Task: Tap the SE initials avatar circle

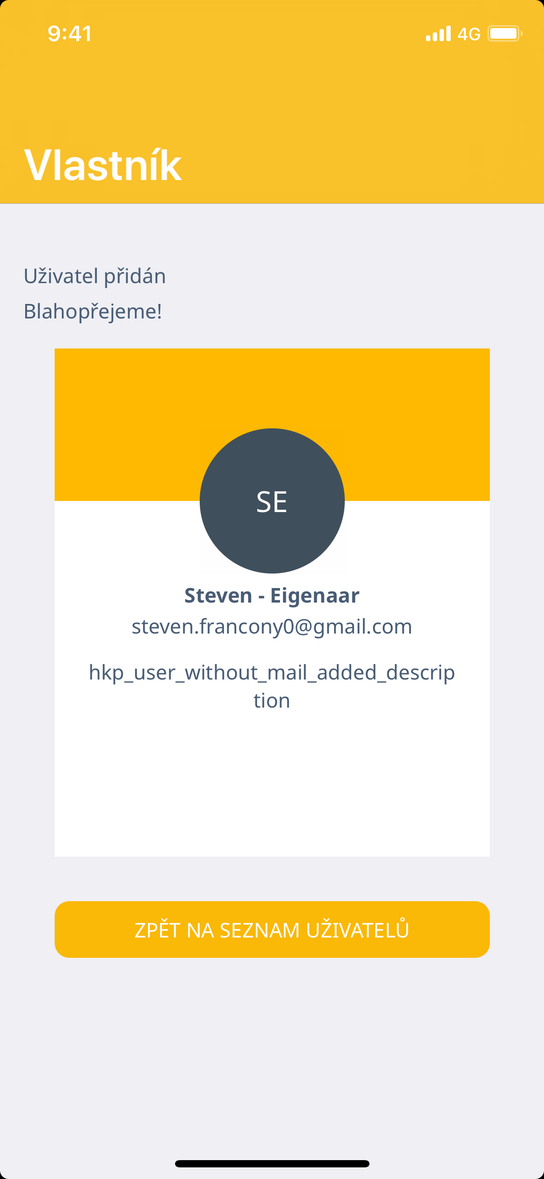Action: tap(272, 501)
